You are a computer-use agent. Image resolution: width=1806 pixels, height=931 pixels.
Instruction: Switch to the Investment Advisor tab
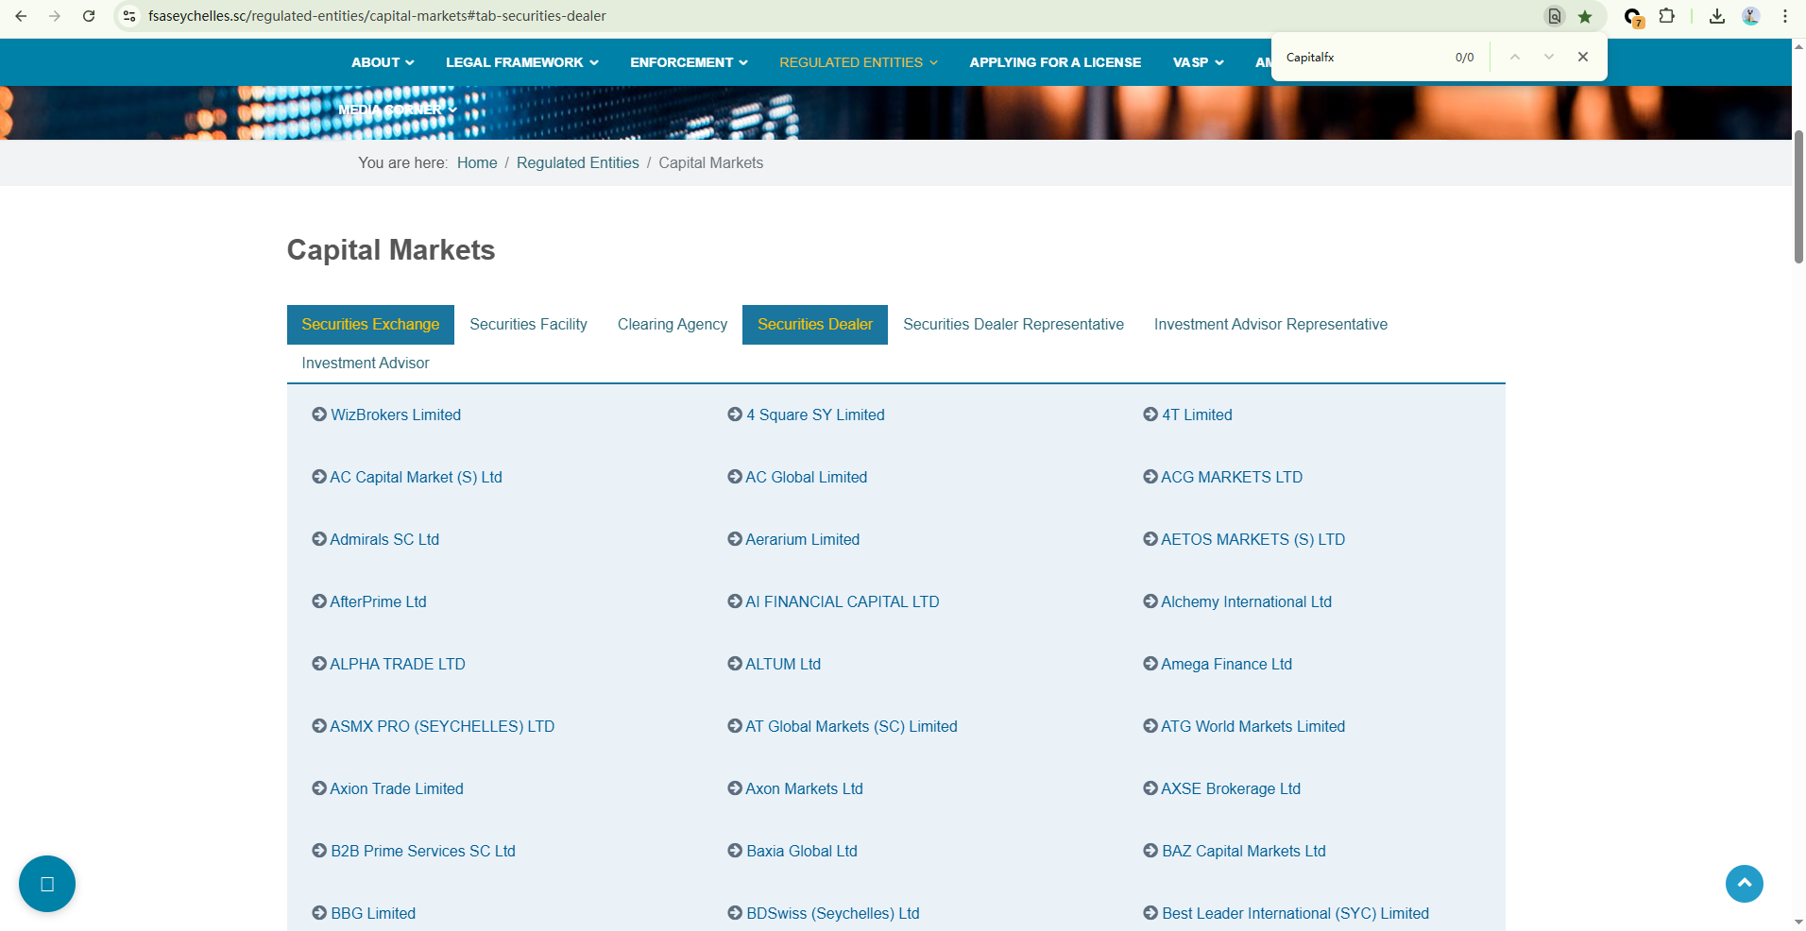(x=366, y=364)
